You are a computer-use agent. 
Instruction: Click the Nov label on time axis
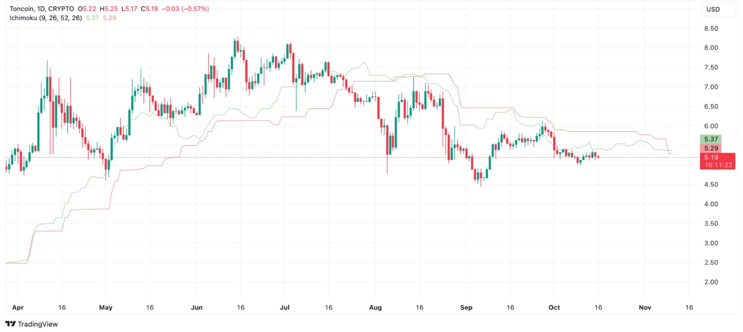(645, 307)
